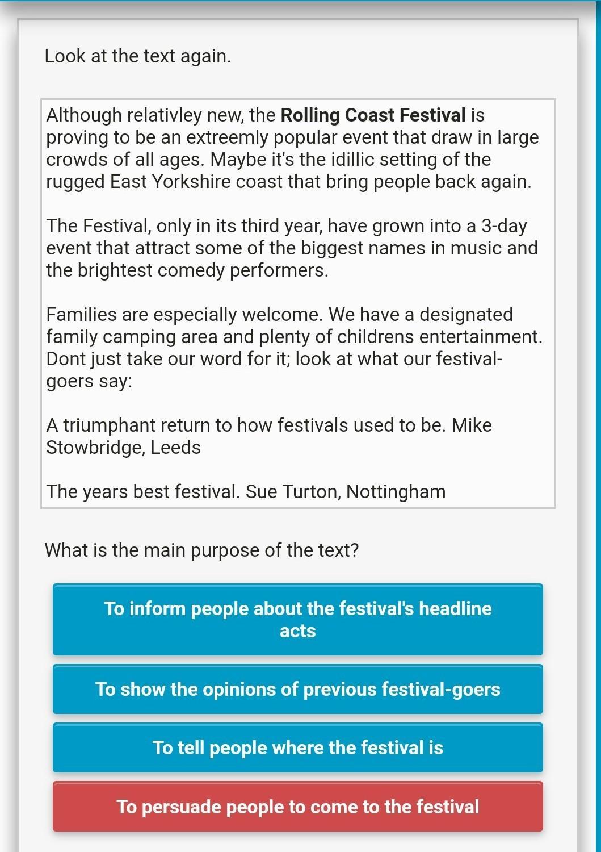
Task: Click the bold "Rolling Coast Festival" text
Action: point(373,115)
